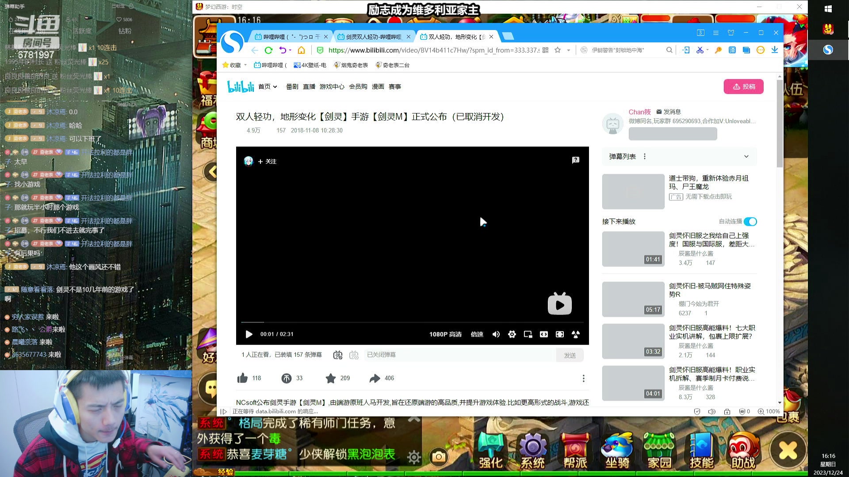The image size is (849, 477).
Task: Close the 双人轻功, 地形变化 tab
Action: coord(491,37)
